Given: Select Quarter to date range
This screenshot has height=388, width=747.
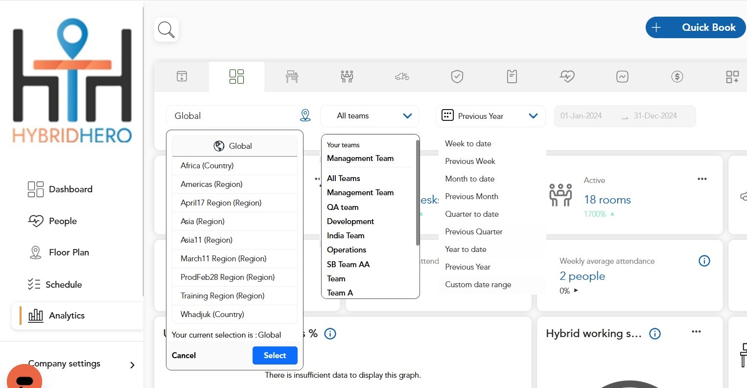Looking at the screenshot, I should click(472, 214).
